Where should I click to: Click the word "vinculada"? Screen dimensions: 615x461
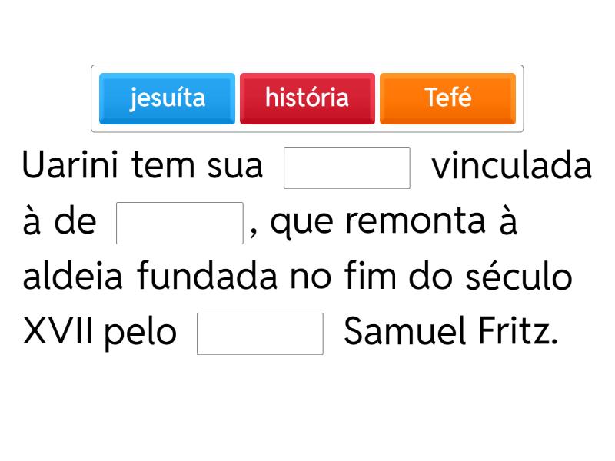(512, 167)
